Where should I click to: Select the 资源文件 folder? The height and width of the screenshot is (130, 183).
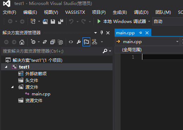coord(34,101)
